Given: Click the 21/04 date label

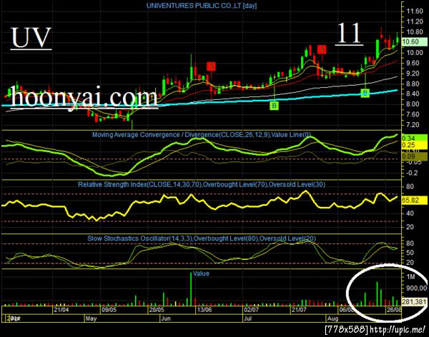Looking at the screenshot, I should pyautogui.click(x=61, y=310).
